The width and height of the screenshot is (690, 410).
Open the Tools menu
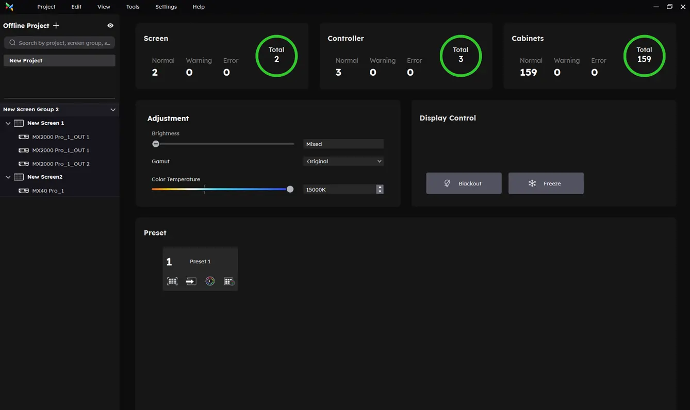coord(133,7)
